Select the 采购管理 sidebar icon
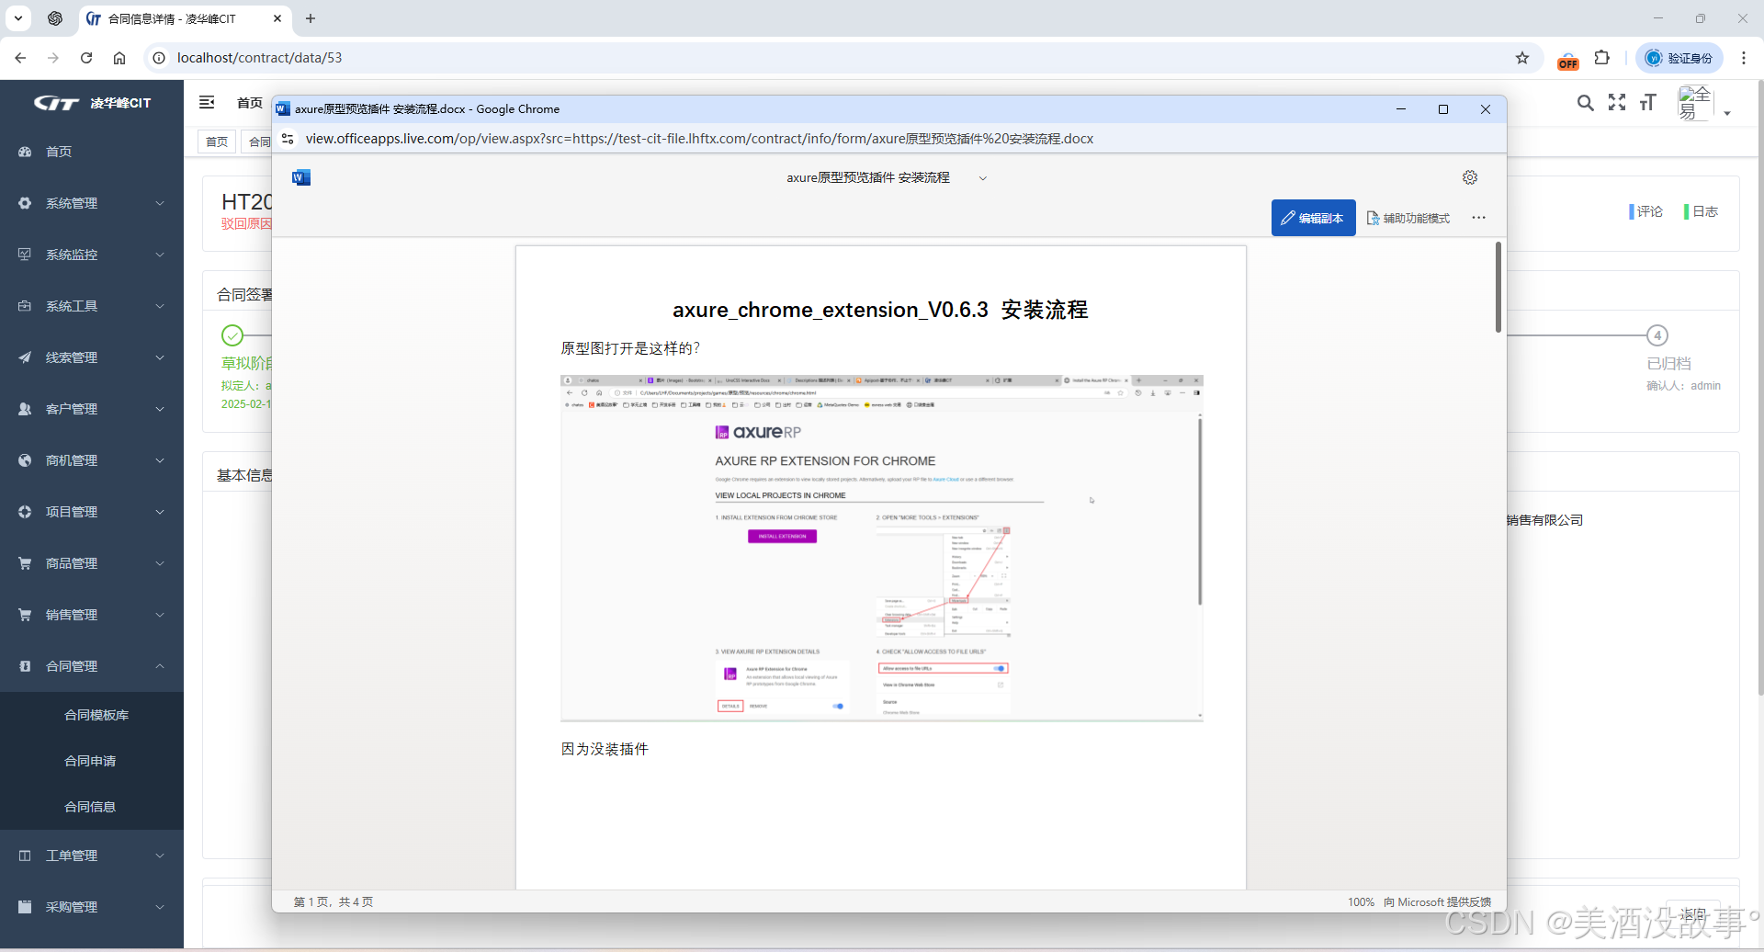Image resolution: width=1764 pixels, height=952 pixels. [25, 906]
